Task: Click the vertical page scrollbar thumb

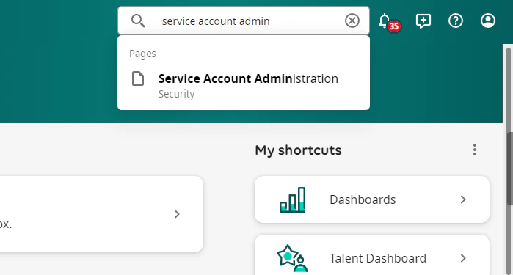Action: click(x=509, y=169)
